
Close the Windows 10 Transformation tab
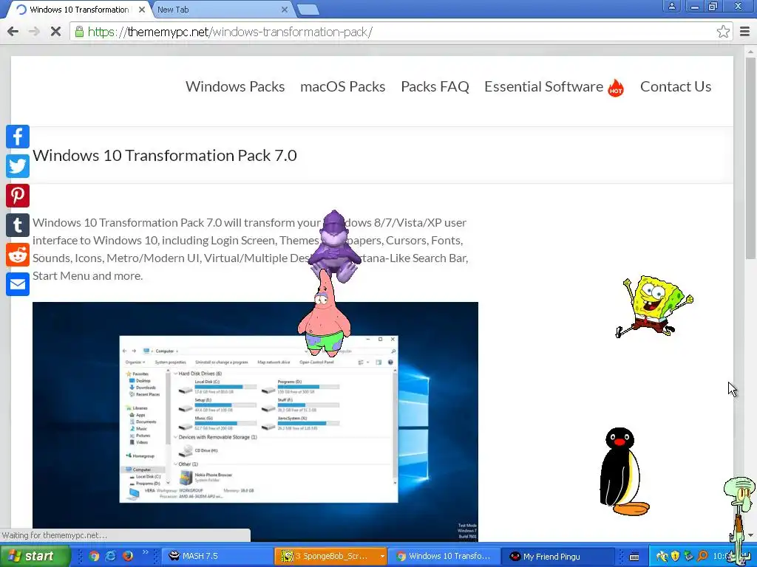pyautogui.click(x=142, y=10)
